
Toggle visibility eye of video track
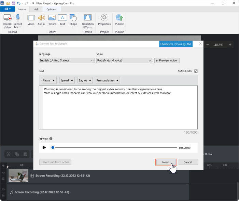tap(3, 173)
